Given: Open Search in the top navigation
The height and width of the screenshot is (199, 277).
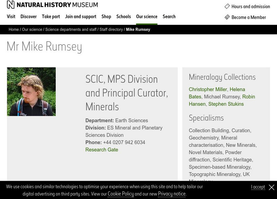Looking at the screenshot, I should pos(169,17).
